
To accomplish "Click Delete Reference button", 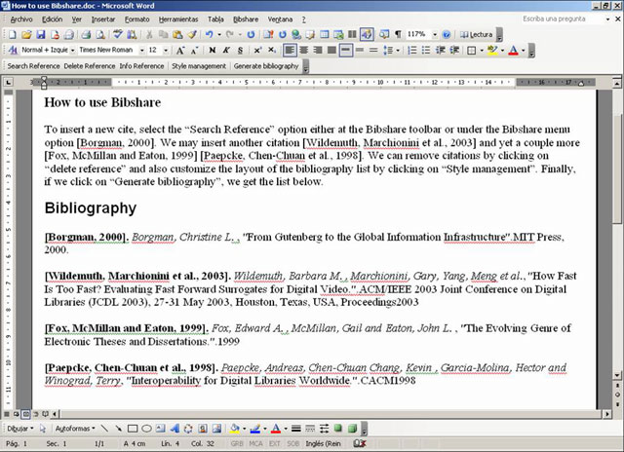I will point(90,66).
